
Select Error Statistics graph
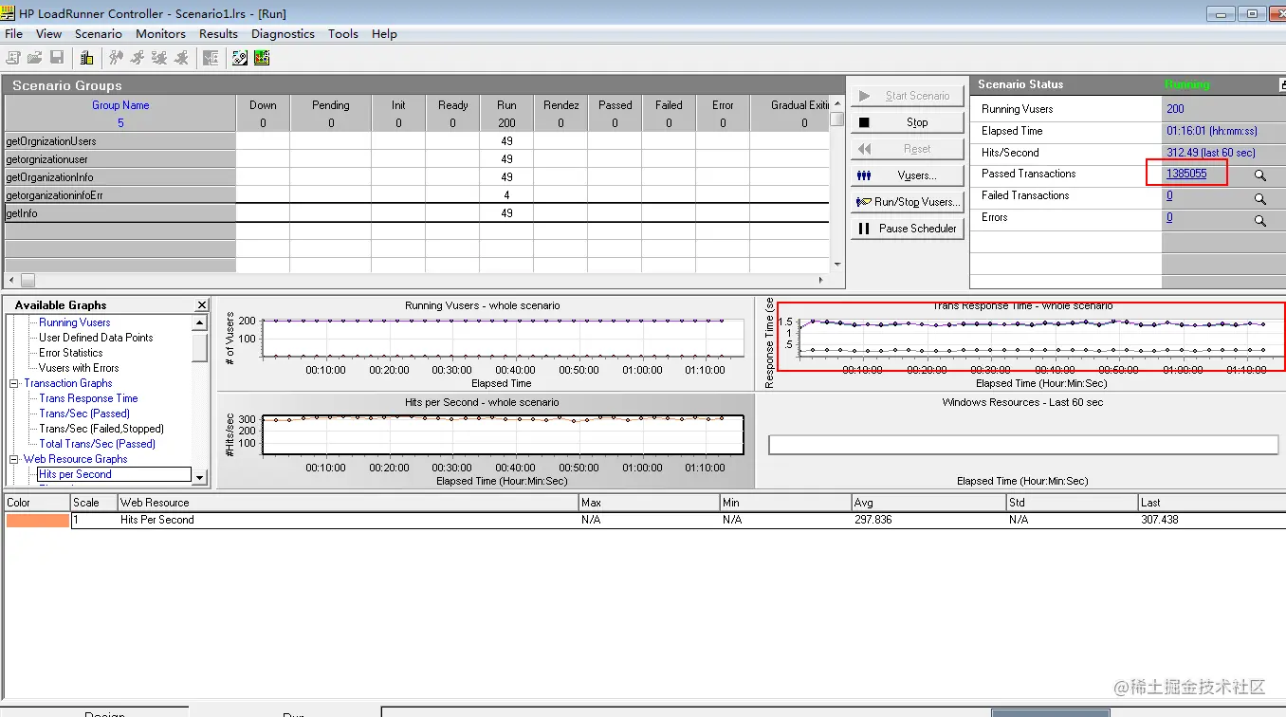(x=71, y=353)
